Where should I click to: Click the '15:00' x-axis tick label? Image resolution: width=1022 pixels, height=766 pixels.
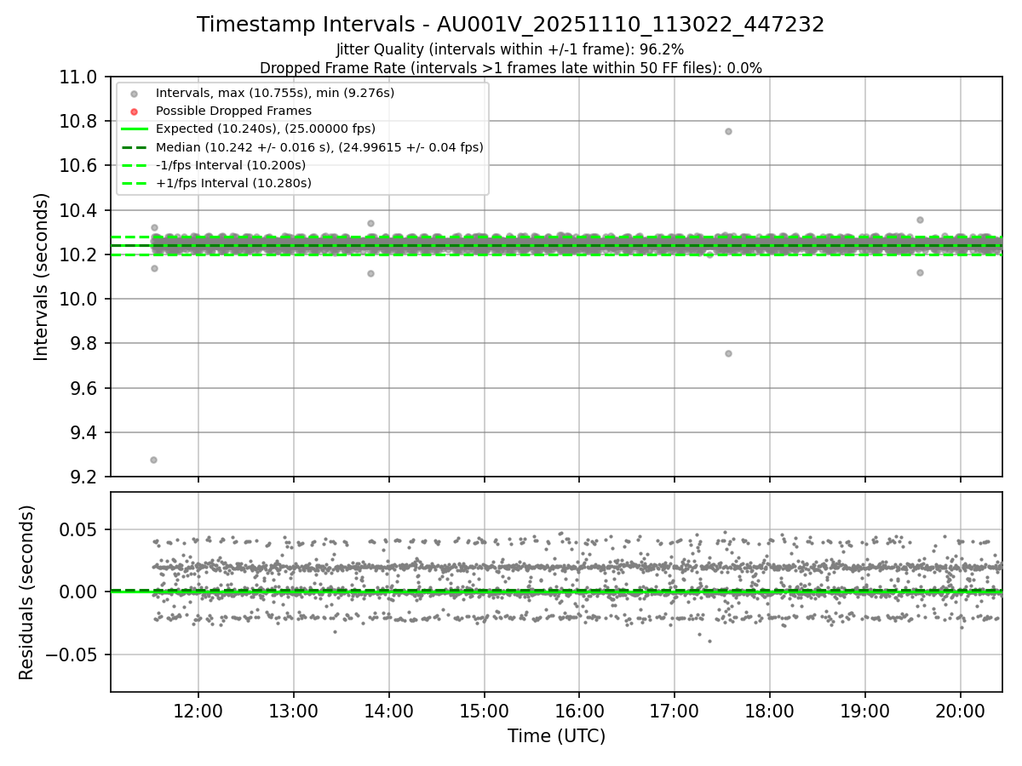(x=485, y=713)
